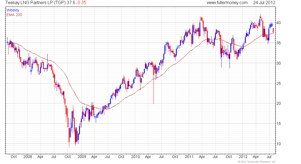Click the Stockcube Research Ltd copyright text
Screen dimensions: 301x164
[257, 162]
